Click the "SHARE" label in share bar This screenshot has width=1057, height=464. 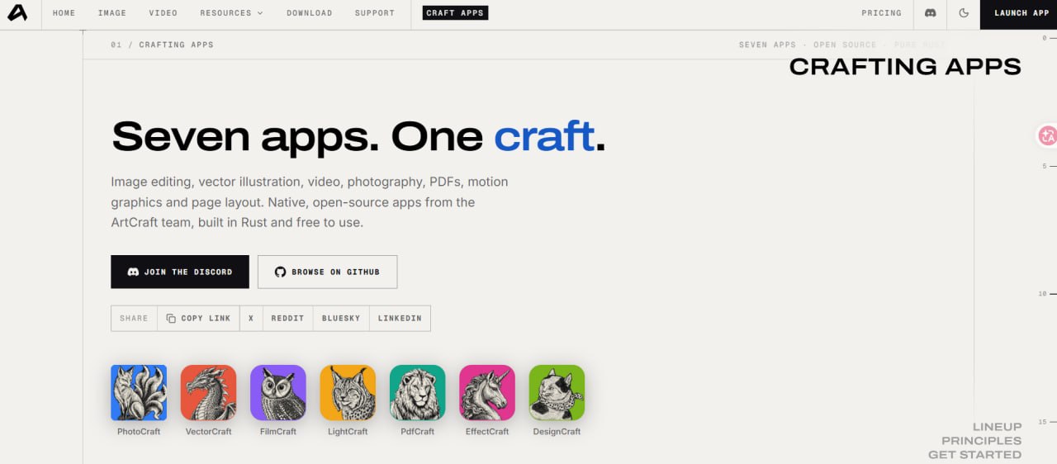coord(134,318)
